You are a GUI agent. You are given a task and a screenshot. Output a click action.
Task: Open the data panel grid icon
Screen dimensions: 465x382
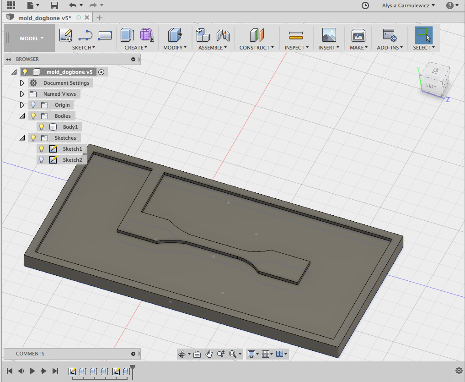coord(11,5)
